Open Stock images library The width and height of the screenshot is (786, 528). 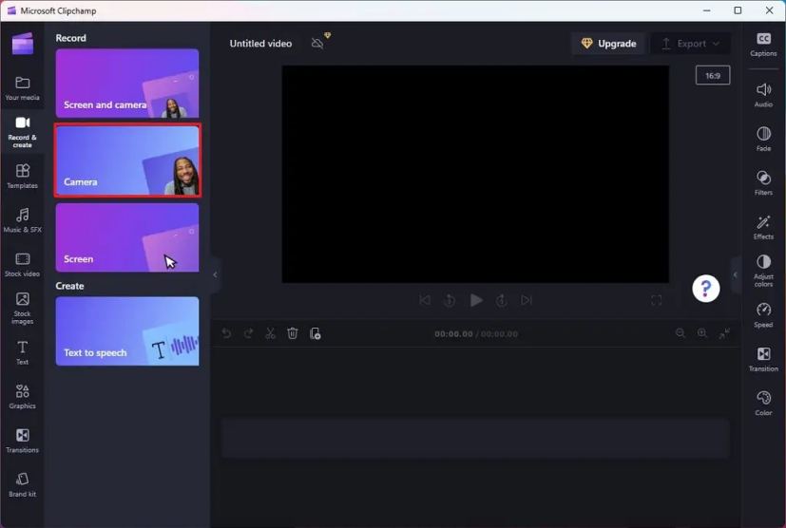click(x=22, y=308)
